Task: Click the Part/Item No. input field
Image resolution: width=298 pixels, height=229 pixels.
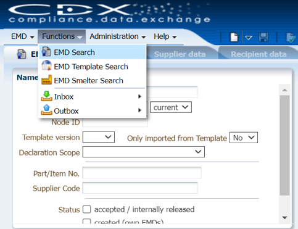Action: (142, 173)
